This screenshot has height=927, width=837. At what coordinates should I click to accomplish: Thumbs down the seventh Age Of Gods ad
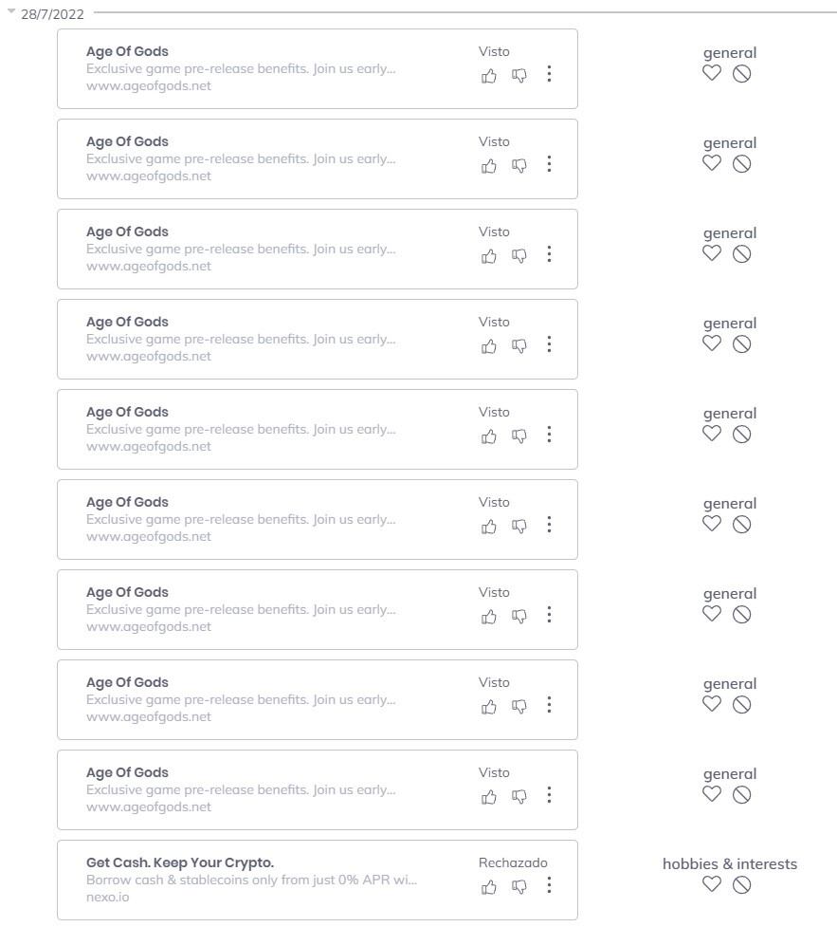(x=519, y=616)
